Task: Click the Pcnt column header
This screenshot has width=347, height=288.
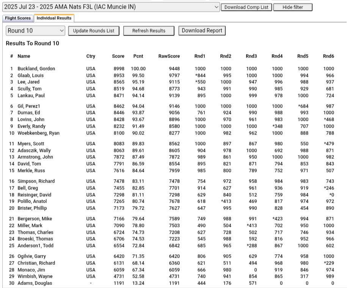Action: coord(138,56)
